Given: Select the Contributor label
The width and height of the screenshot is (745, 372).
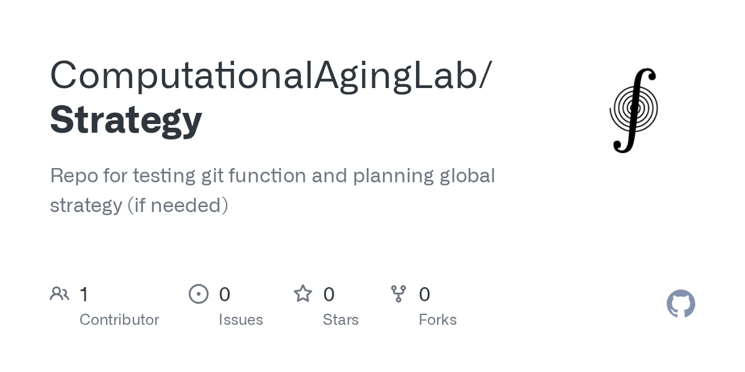Looking at the screenshot, I should click(119, 320).
